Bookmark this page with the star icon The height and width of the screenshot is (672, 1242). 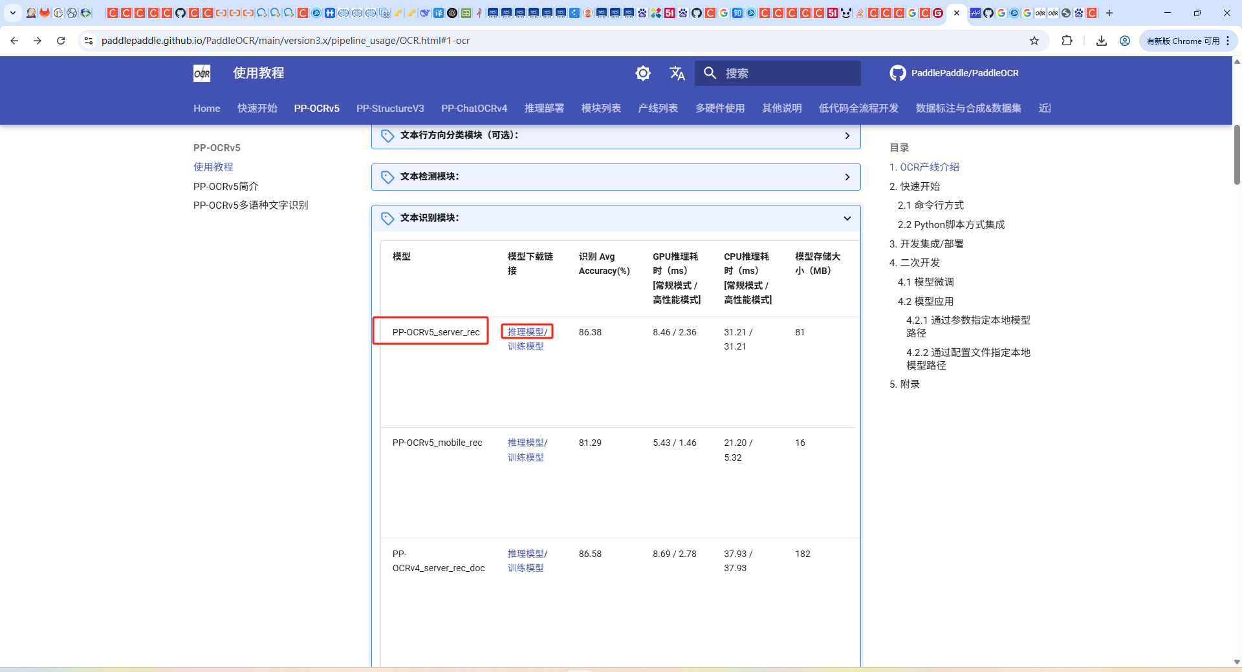1034,41
